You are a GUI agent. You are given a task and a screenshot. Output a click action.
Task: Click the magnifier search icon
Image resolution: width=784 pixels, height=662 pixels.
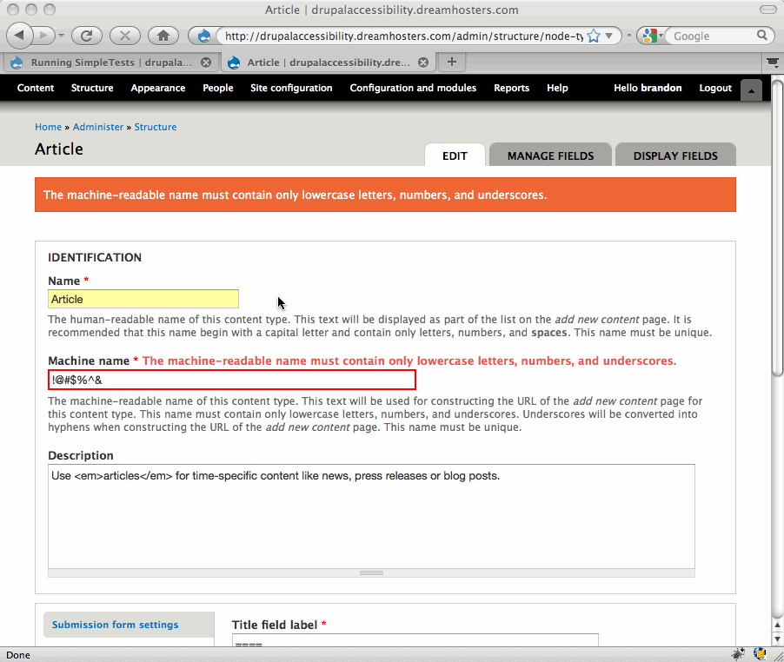coord(762,36)
